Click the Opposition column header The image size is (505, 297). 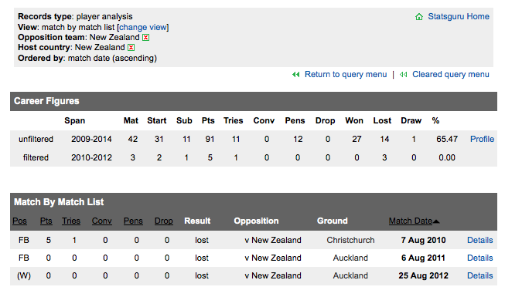pos(256,221)
